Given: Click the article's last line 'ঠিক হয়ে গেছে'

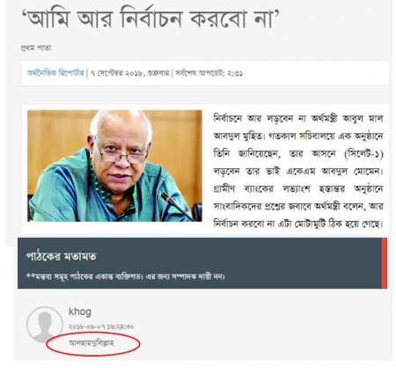Looking at the screenshot, I should click(298, 224).
